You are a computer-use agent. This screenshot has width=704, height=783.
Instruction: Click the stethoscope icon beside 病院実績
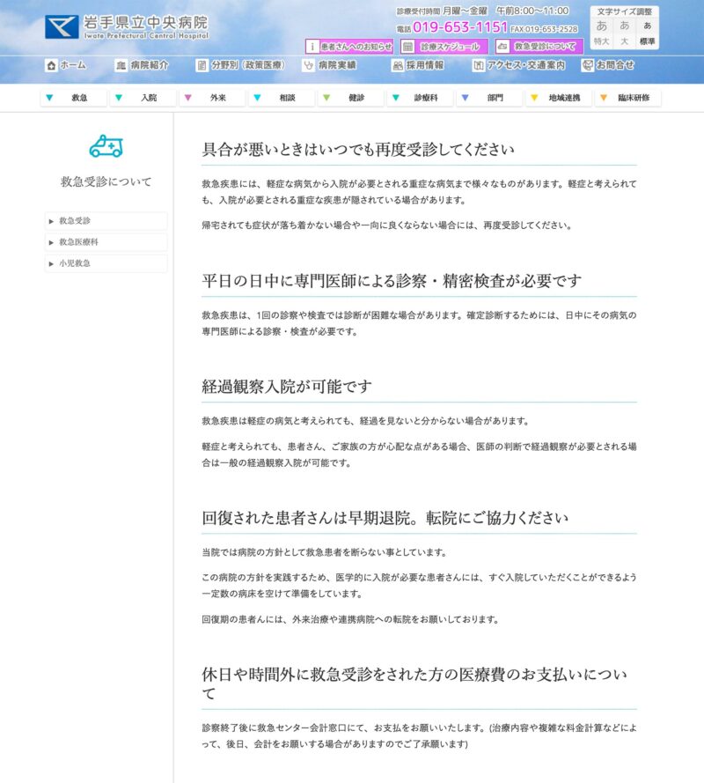coord(308,65)
